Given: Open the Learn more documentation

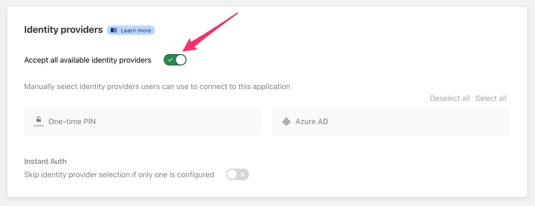Looking at the screenshot, I should [131, 30].
